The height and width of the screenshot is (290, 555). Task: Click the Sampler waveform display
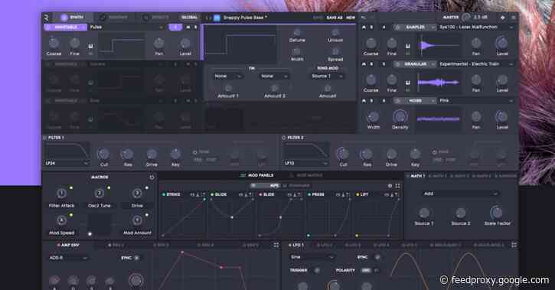(x=439, y=46)
